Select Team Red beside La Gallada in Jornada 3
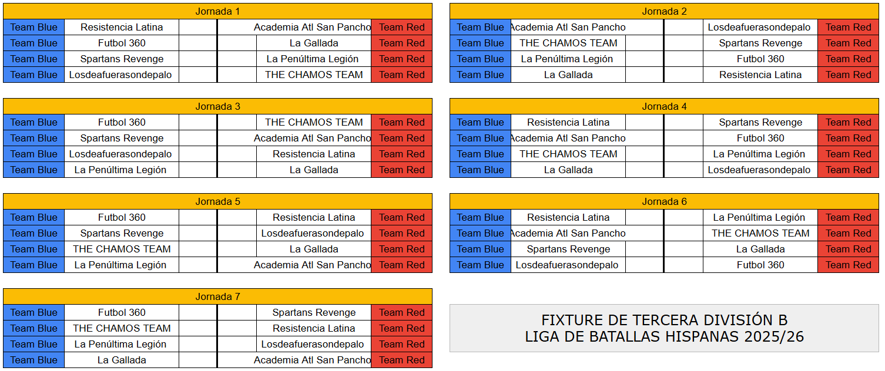The image size is (885, 371). click(x=401, y=170)
